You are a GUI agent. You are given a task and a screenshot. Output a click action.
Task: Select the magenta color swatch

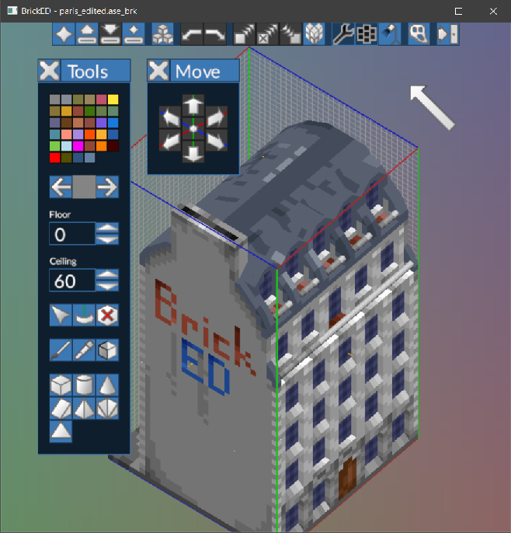(78, 146)
